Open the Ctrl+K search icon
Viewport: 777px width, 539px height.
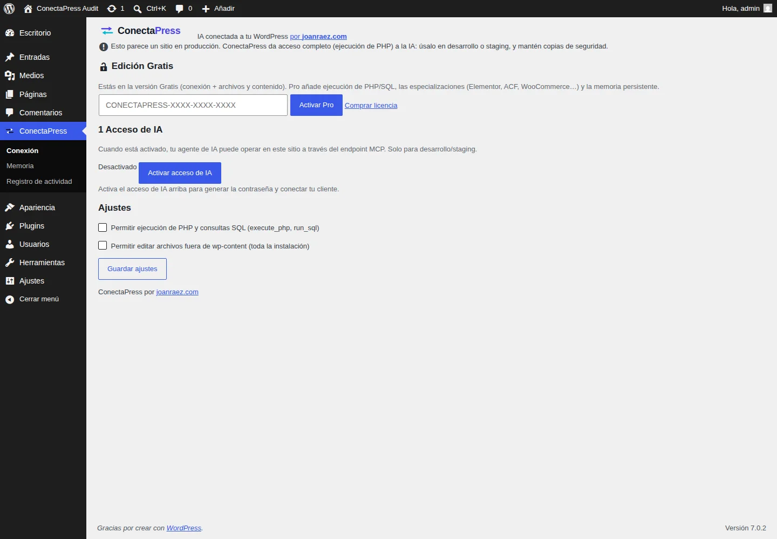point(138,9)
